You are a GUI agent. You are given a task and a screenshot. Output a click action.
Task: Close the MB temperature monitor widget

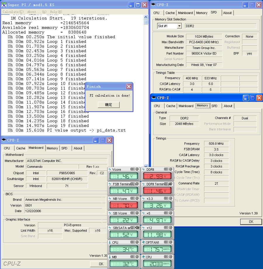[x=137, y=257]
